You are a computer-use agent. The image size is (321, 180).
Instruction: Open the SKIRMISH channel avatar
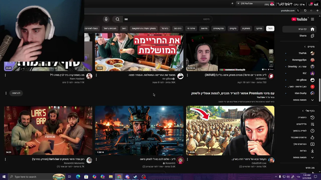(271, 76)
